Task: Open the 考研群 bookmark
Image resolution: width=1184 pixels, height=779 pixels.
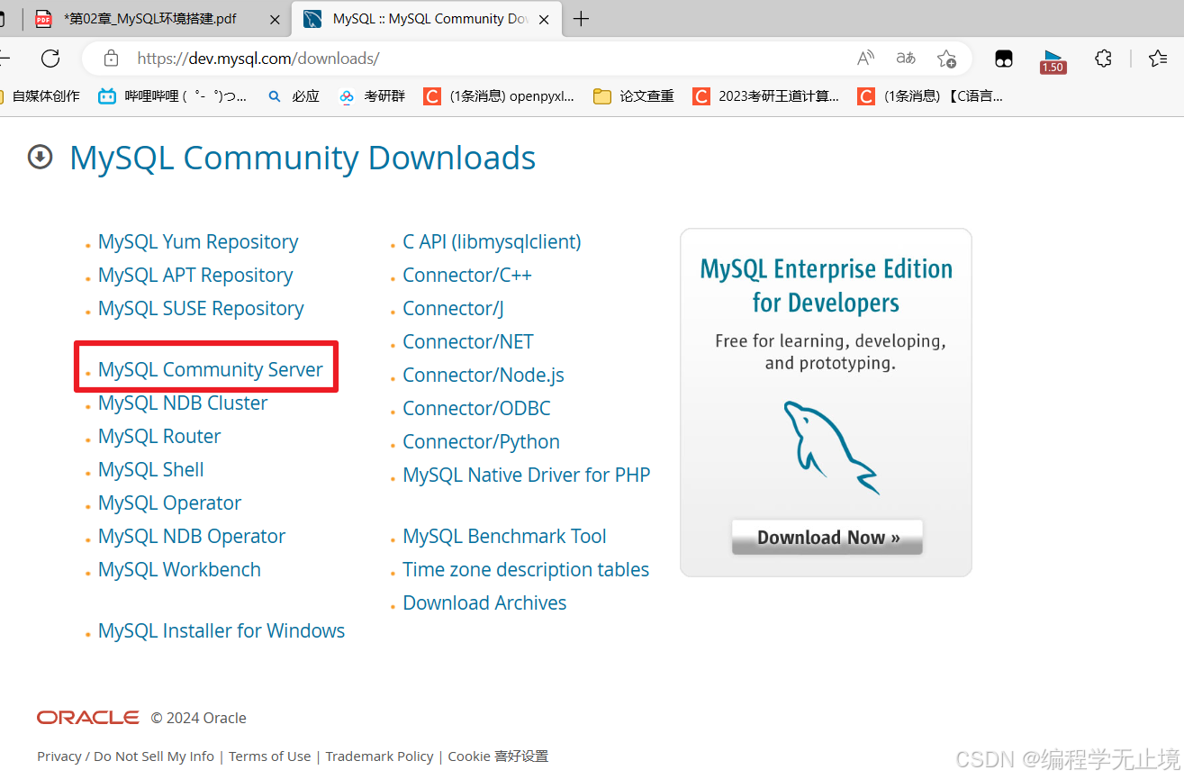Action: pos(372,96)
